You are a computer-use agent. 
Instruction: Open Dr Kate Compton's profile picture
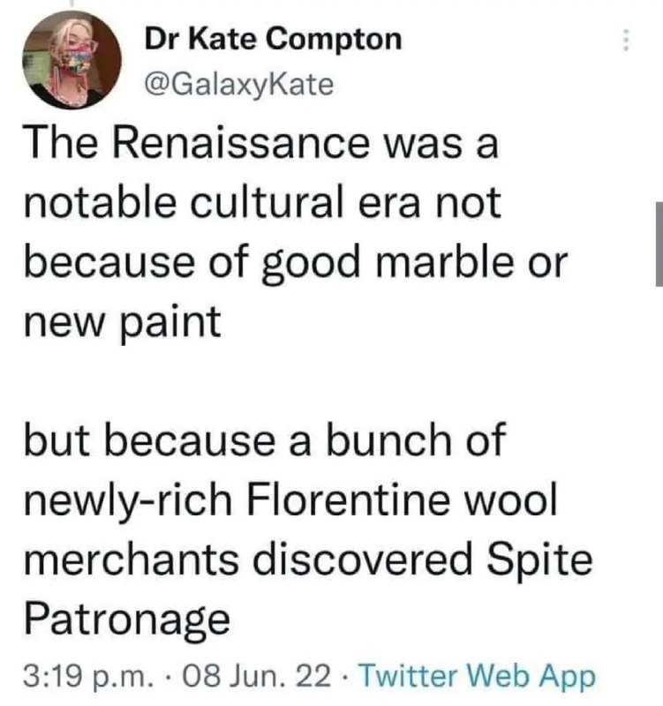(72, 60)
